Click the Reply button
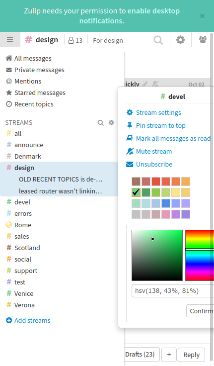Viewport: 214px width, 366px height. [191, 355]
